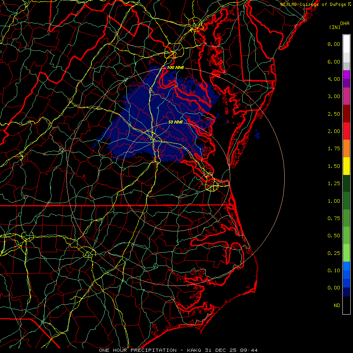
Task: Click the 0.50 legend value label
Action: pyautogui.click(x=334, y=236)
